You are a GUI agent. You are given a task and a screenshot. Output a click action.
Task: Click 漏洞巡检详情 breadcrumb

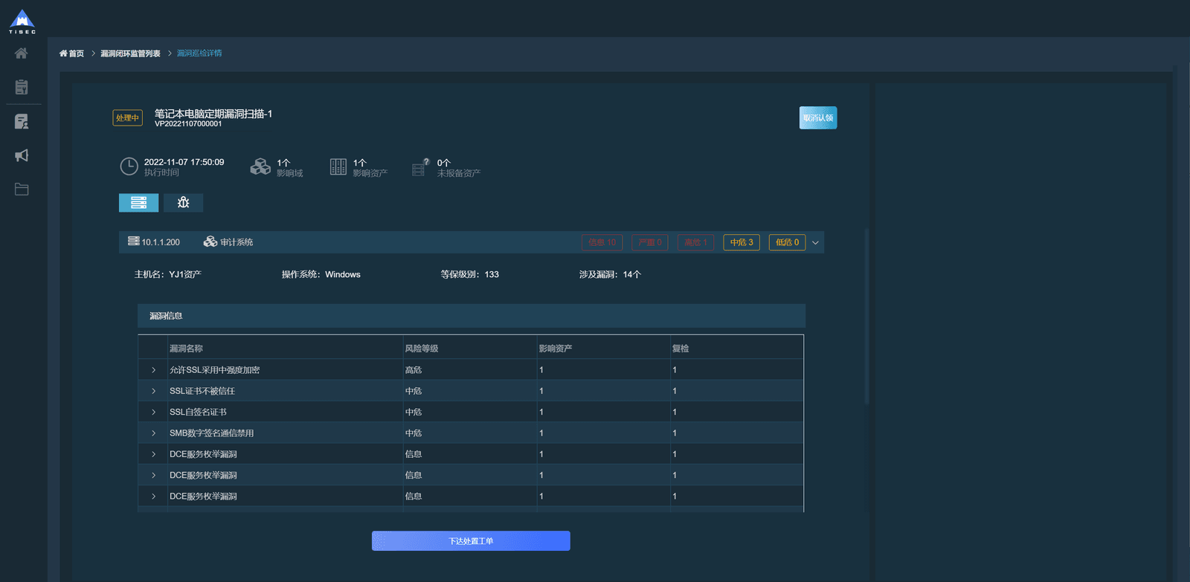199,54
